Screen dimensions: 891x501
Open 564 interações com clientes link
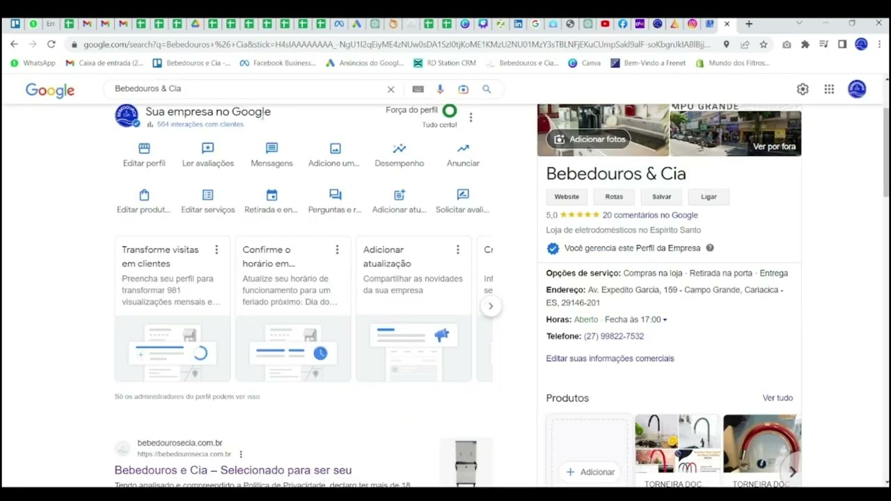pyautogui.click(x=200, y=125)
